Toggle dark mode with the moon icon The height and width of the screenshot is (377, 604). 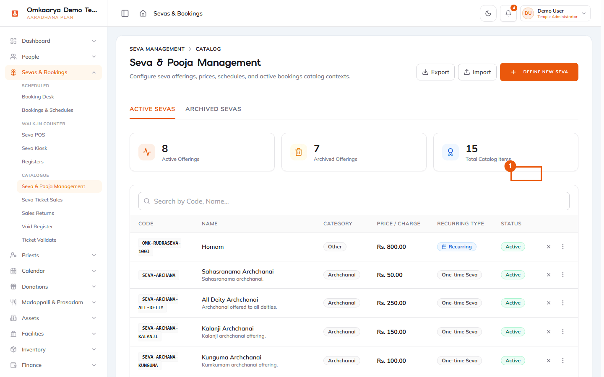click(x=488, y=13)
